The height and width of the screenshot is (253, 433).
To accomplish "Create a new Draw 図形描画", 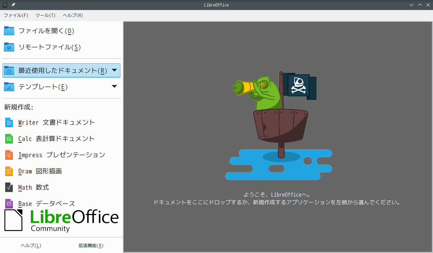I will coord(62,171).
